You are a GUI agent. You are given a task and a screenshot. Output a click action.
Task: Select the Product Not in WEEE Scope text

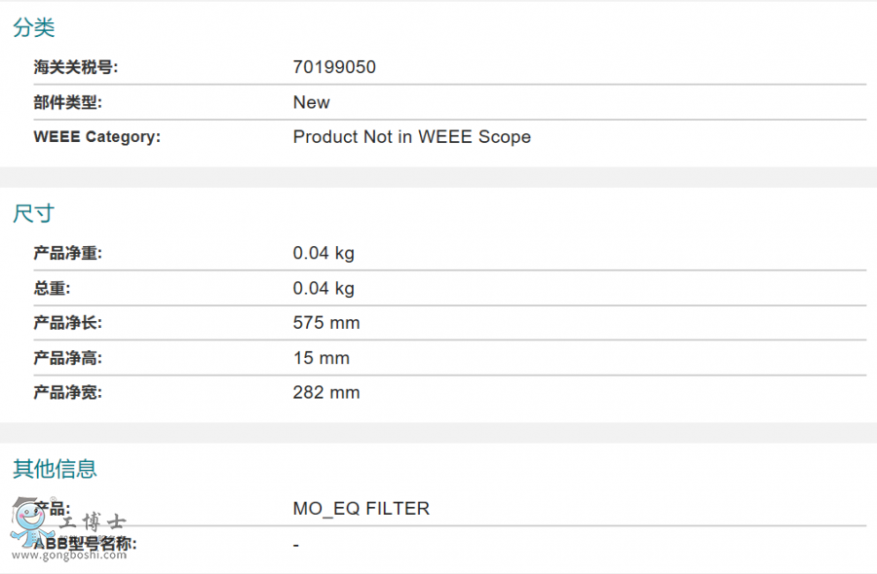[x=412, y=137]
